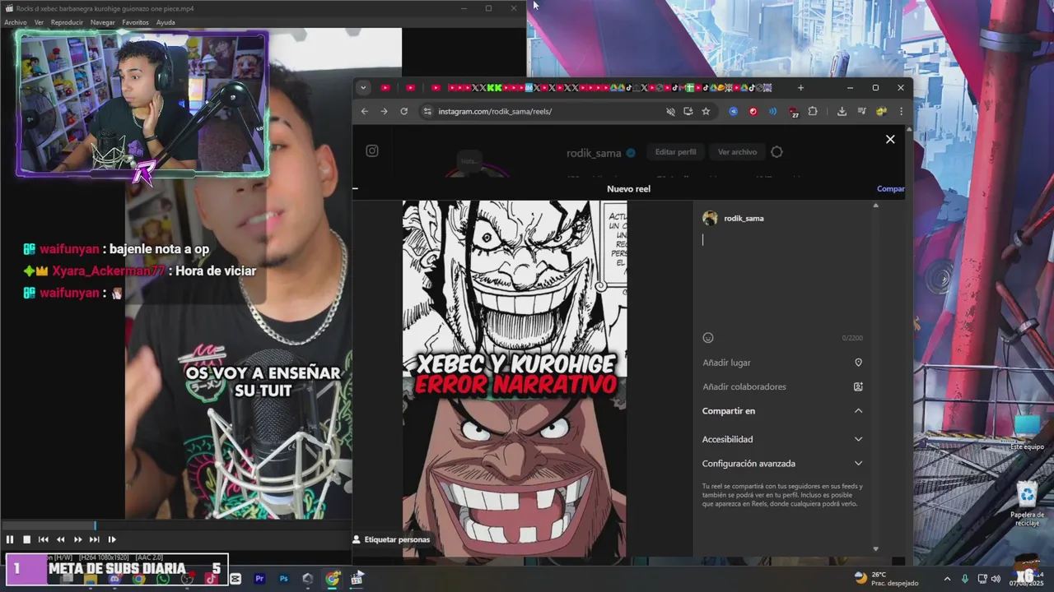This screenshot has height=592, width=1054.
Task: Open a new Chrome tab
Action: [x=800, y=88]
